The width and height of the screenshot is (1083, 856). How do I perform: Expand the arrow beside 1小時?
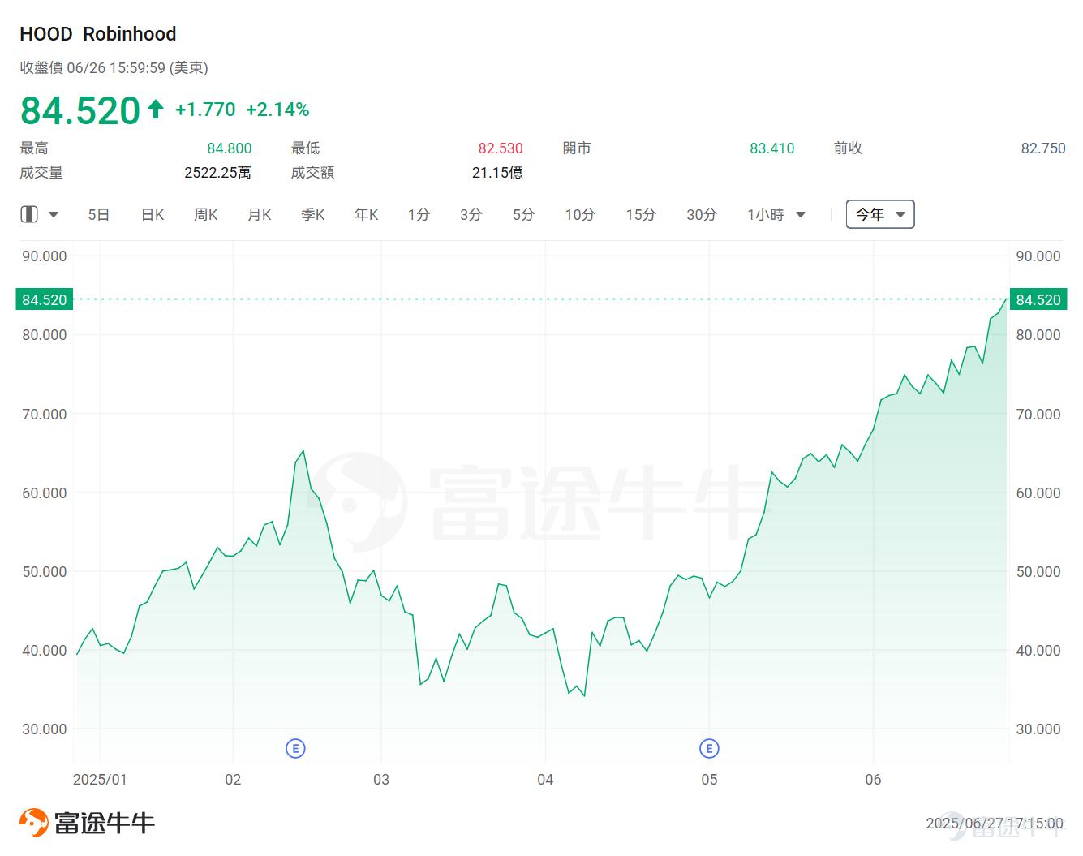801,215
